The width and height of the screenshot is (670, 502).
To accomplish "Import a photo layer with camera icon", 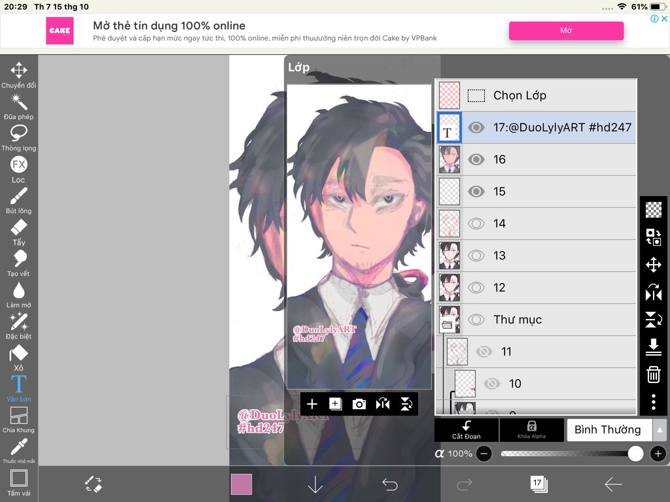I will coord(359,404).
